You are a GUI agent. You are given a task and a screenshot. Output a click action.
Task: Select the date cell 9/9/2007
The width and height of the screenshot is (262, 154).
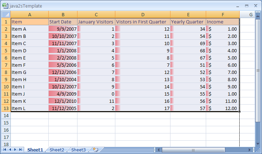(x=63, y=29)
